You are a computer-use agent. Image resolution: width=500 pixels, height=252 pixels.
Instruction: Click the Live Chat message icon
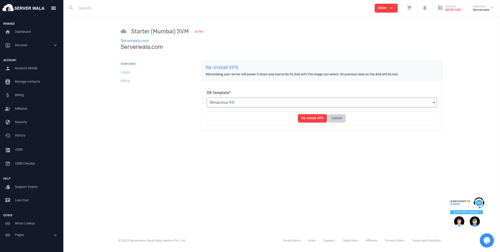pos(8,200)
